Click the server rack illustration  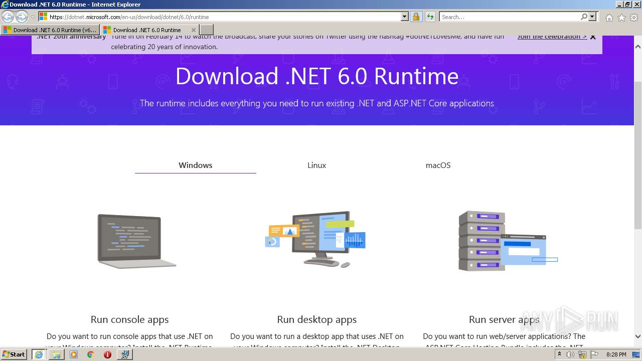[x=508, y=241]
